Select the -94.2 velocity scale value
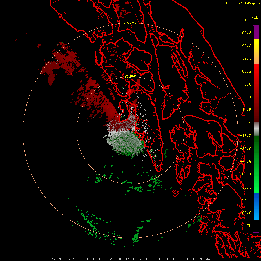The width and height of the screenshot is (261, 261). pyautogui.click(x=246, y=200)
